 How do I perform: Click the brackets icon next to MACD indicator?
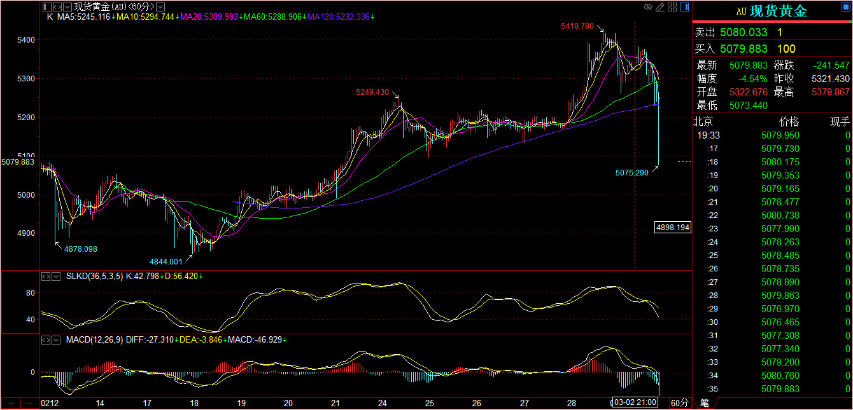click(x=46, y=340)
